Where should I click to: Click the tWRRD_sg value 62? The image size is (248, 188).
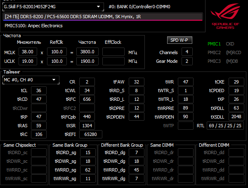[88, 170]
